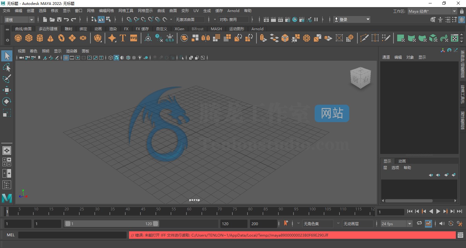The image size is (466, 248).
Task: Click the SVG import shelf icon
Action: click(134, 38)
